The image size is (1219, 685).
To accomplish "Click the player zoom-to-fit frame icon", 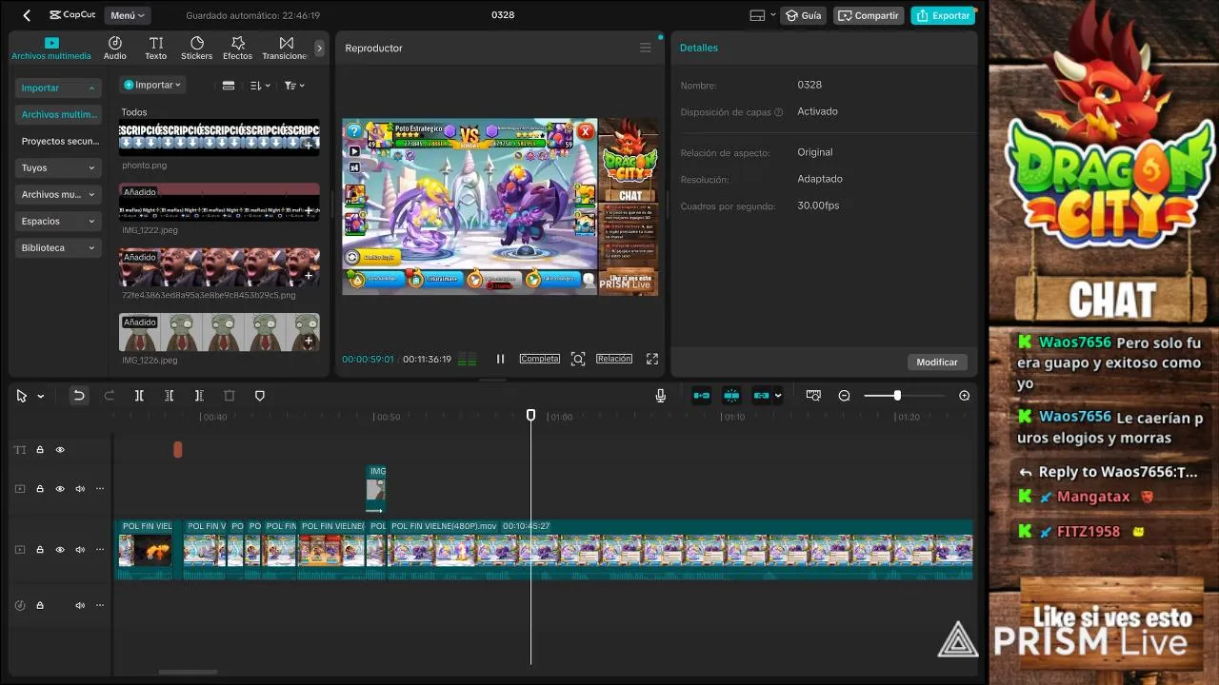I will (578, 359).
